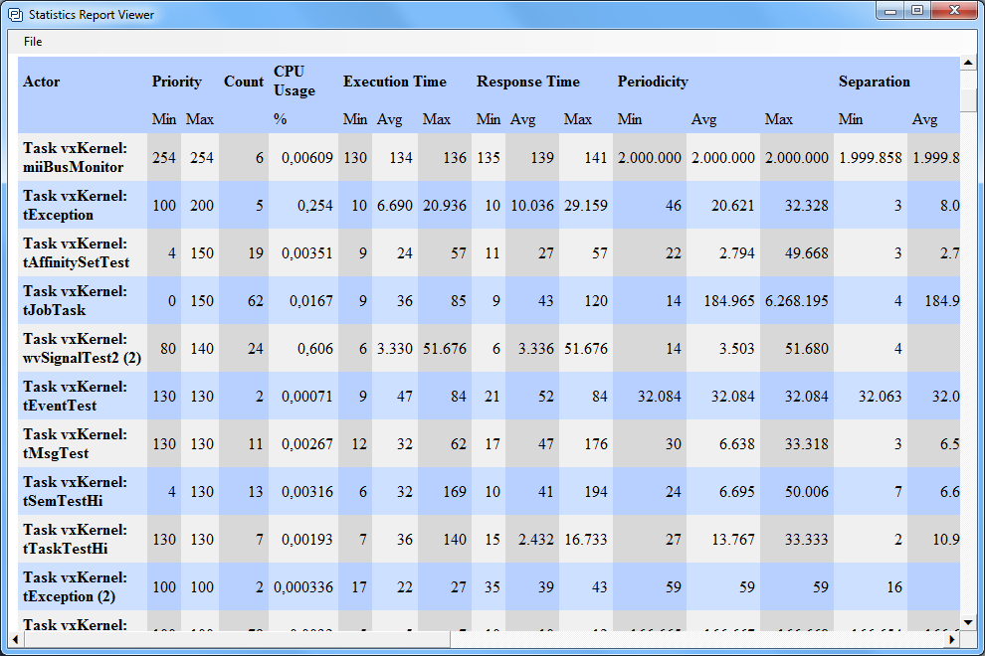
Task: Minimize the Statistics Report Viewer window
Action: 890,11
